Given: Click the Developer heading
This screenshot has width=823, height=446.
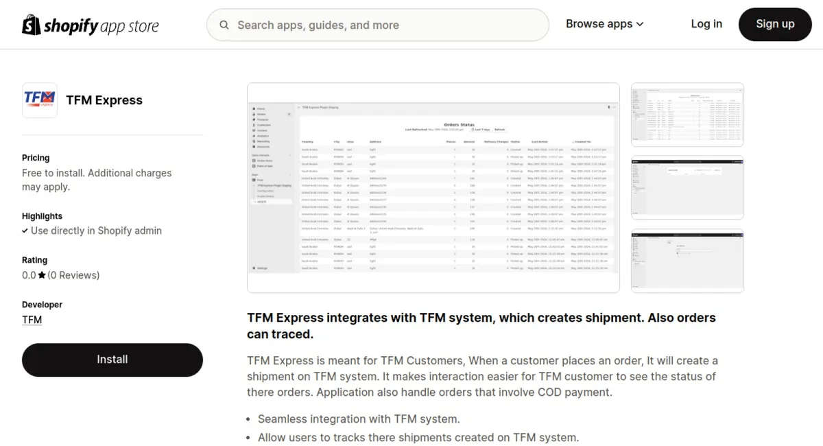Looking at the screenshot, I should click(x=42, y=305).
